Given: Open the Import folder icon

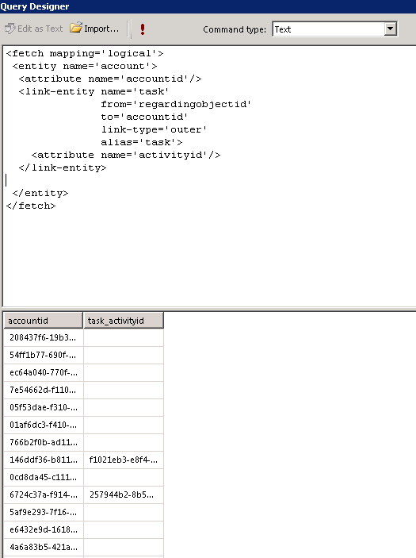Looking at the screenshot, I should [x=75, y=28].
